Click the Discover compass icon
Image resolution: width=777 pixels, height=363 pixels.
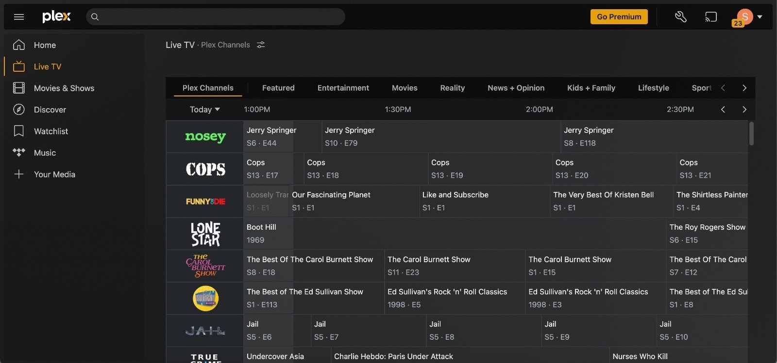(19, 110)
